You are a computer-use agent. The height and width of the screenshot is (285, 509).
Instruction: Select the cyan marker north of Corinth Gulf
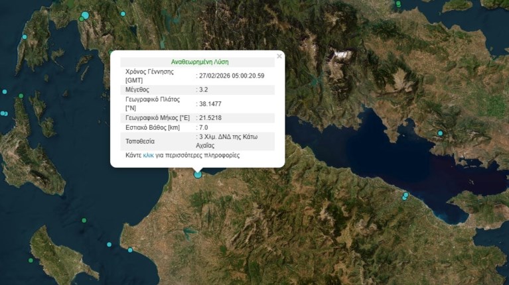[440, 133]
